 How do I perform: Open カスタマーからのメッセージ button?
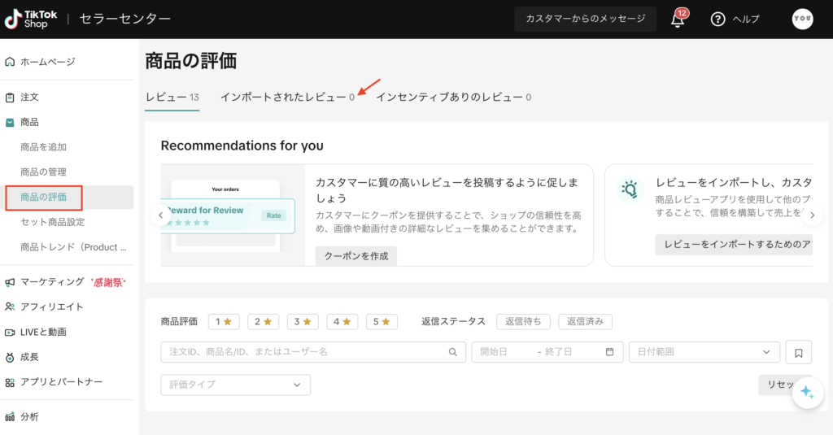click(x=585, y=19)
